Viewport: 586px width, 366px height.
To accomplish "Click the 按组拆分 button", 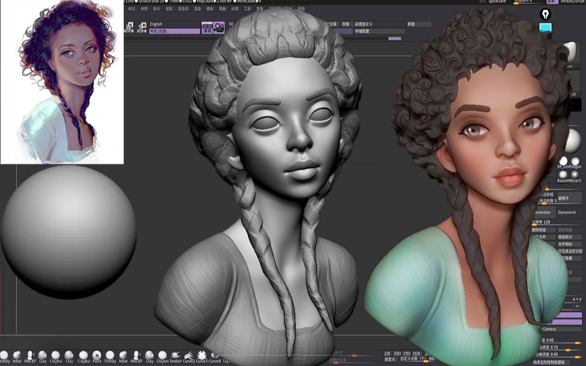I will point(570,237).
